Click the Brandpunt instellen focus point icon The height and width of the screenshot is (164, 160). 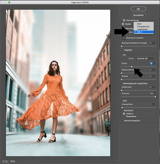[123, 38]
